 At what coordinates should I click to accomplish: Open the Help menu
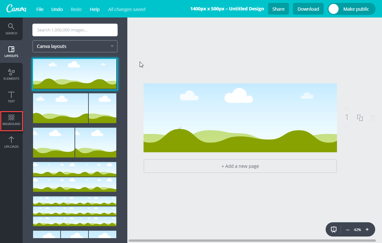[x=95, y=9]
